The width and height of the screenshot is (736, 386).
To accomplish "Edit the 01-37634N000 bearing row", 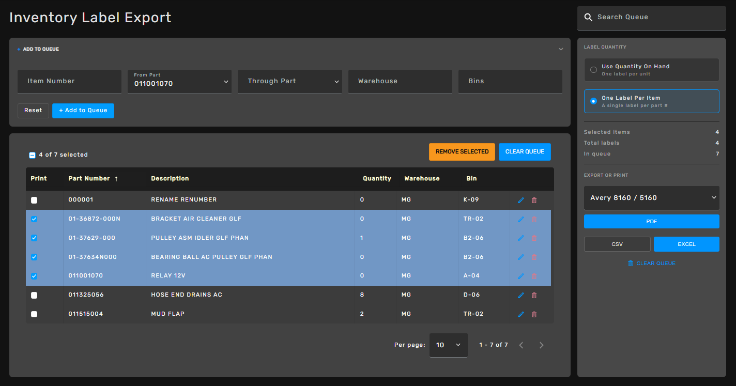I will [x=520, y=257].
